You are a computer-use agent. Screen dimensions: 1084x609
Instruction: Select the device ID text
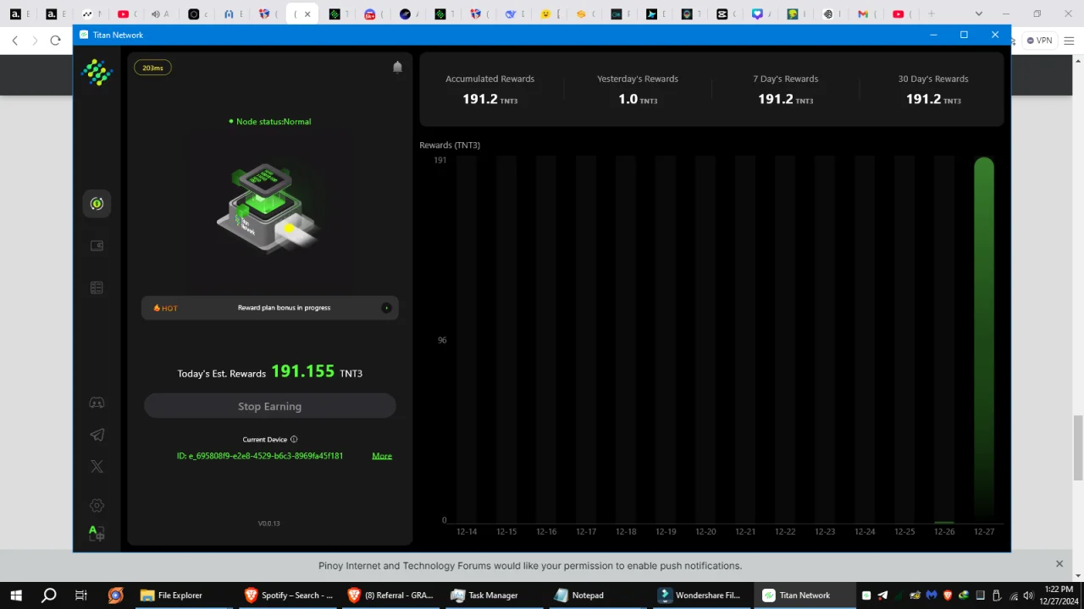tap(260, 456)
